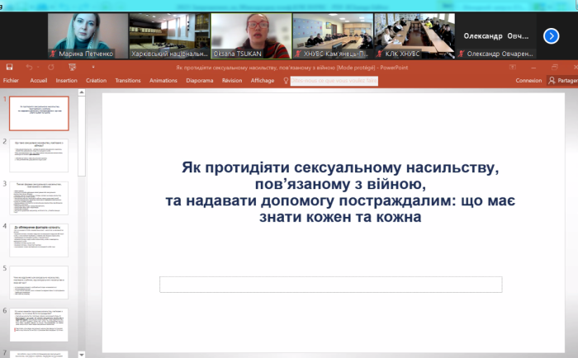
Task: Go to the Diaporama tab
Action: tap(199, 81)
